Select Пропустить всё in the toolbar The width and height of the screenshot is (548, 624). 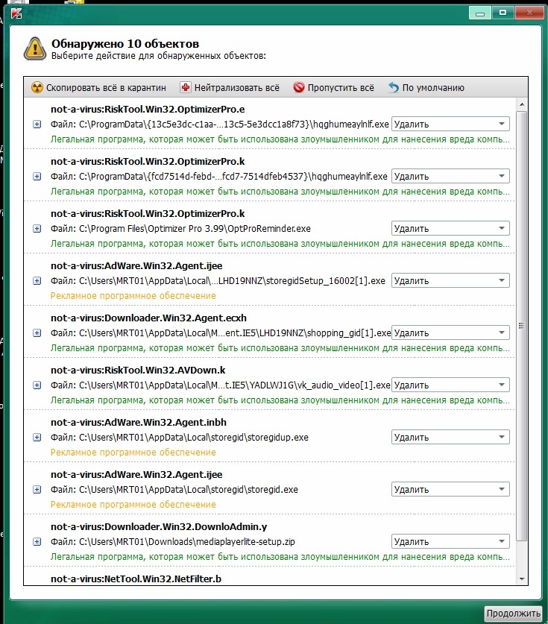tap(341, 87)
